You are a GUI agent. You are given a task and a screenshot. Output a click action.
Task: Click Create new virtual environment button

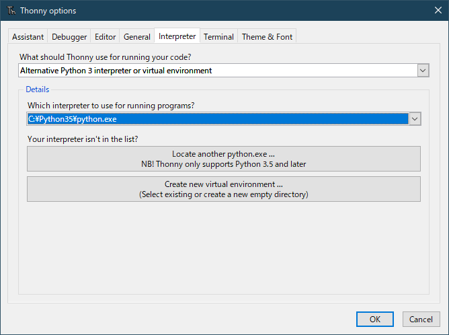tap(224, 189)
